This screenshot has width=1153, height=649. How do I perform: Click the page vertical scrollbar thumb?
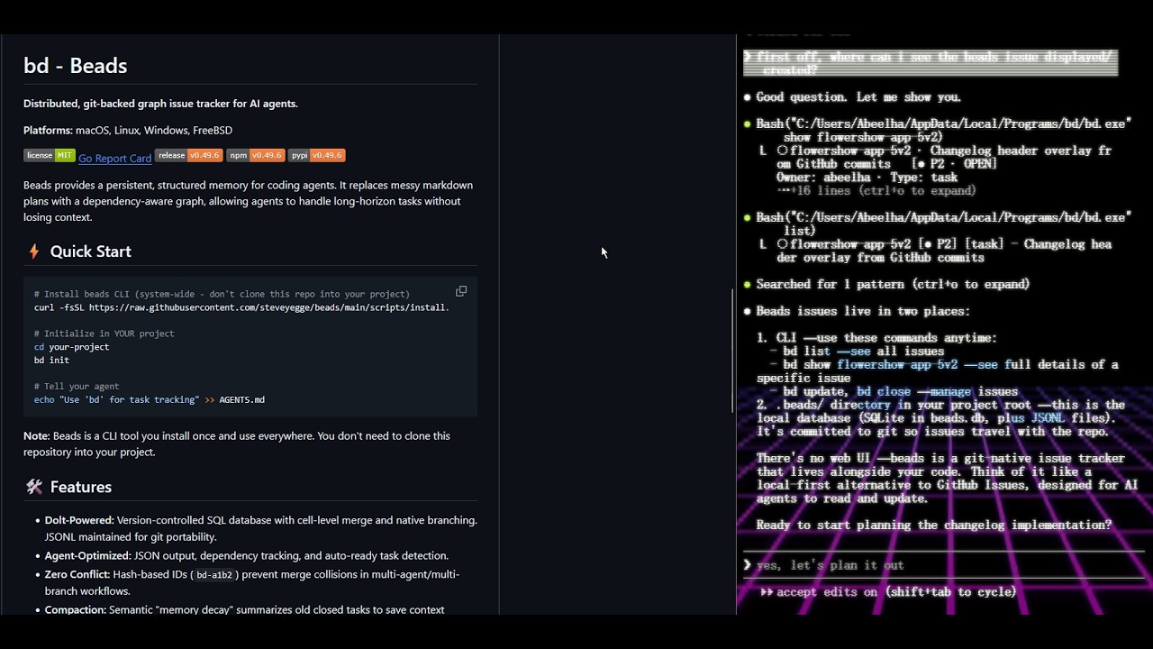click(732, 350)
